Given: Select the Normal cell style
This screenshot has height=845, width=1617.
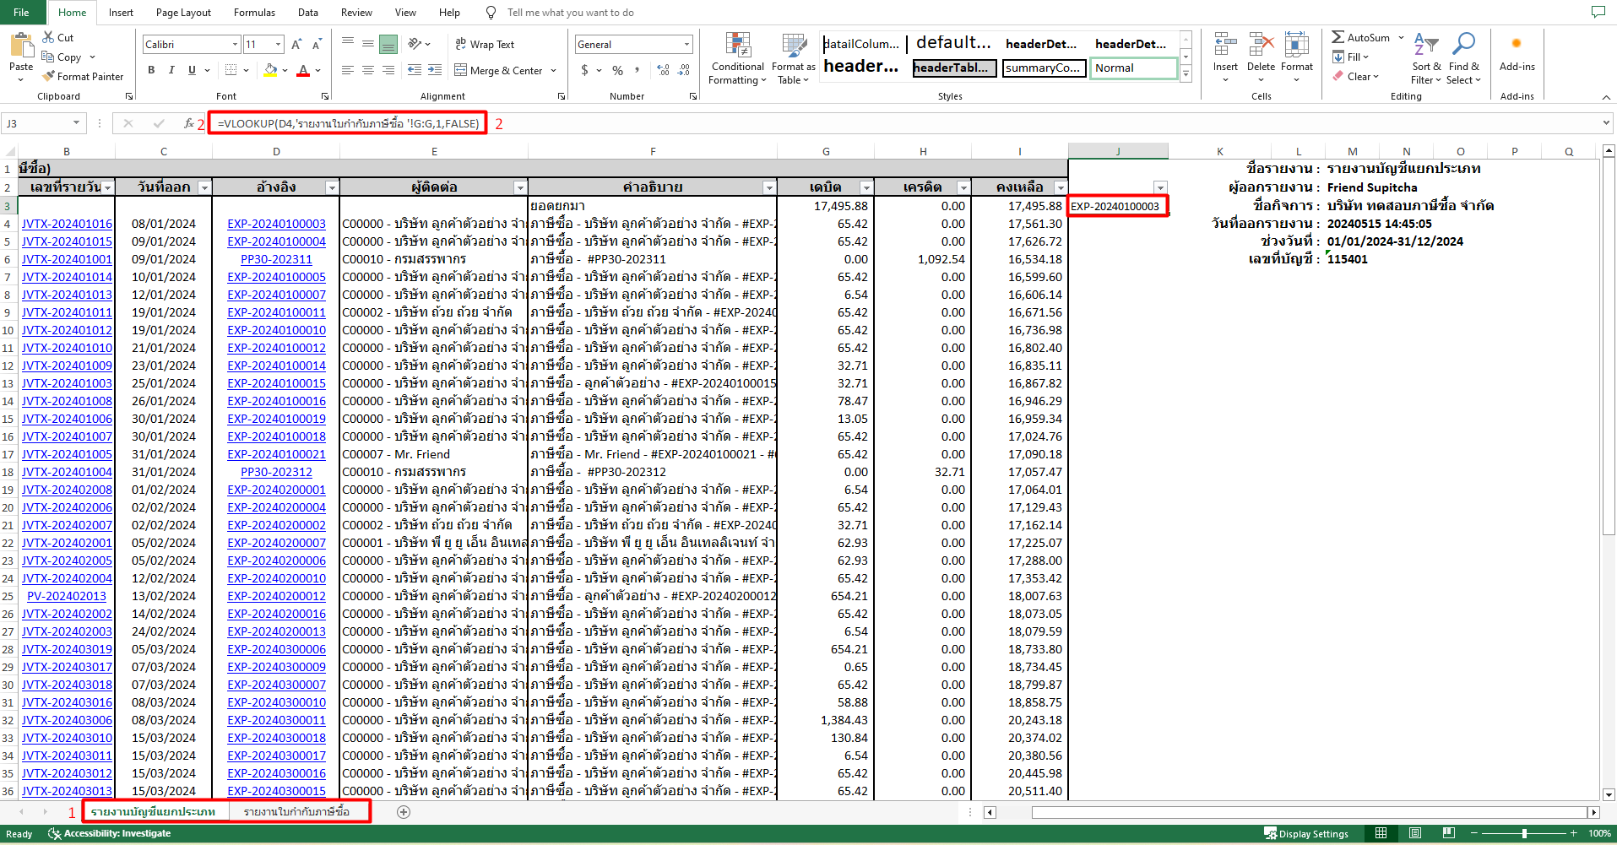Looking at the screenshot, I should tap(1134, 68).
